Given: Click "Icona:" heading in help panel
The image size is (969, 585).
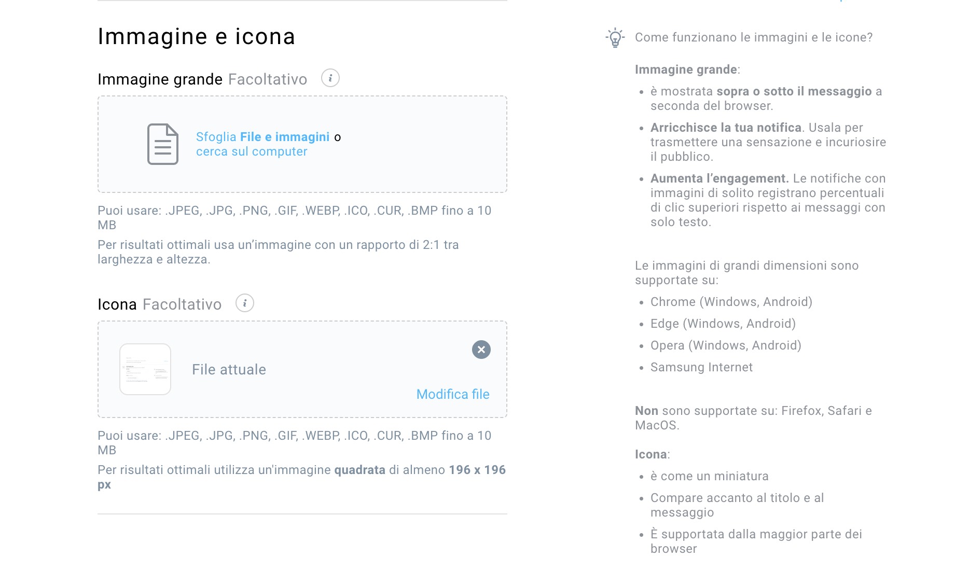Looking at the screenshot, I should click(x=652, y=454).
